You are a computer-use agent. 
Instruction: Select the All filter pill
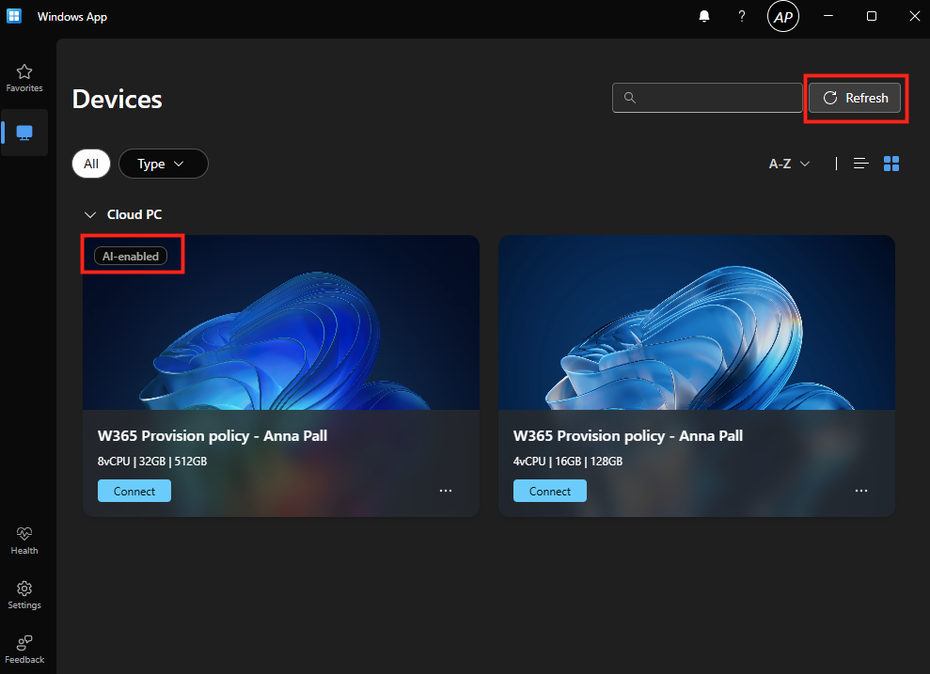91,164
